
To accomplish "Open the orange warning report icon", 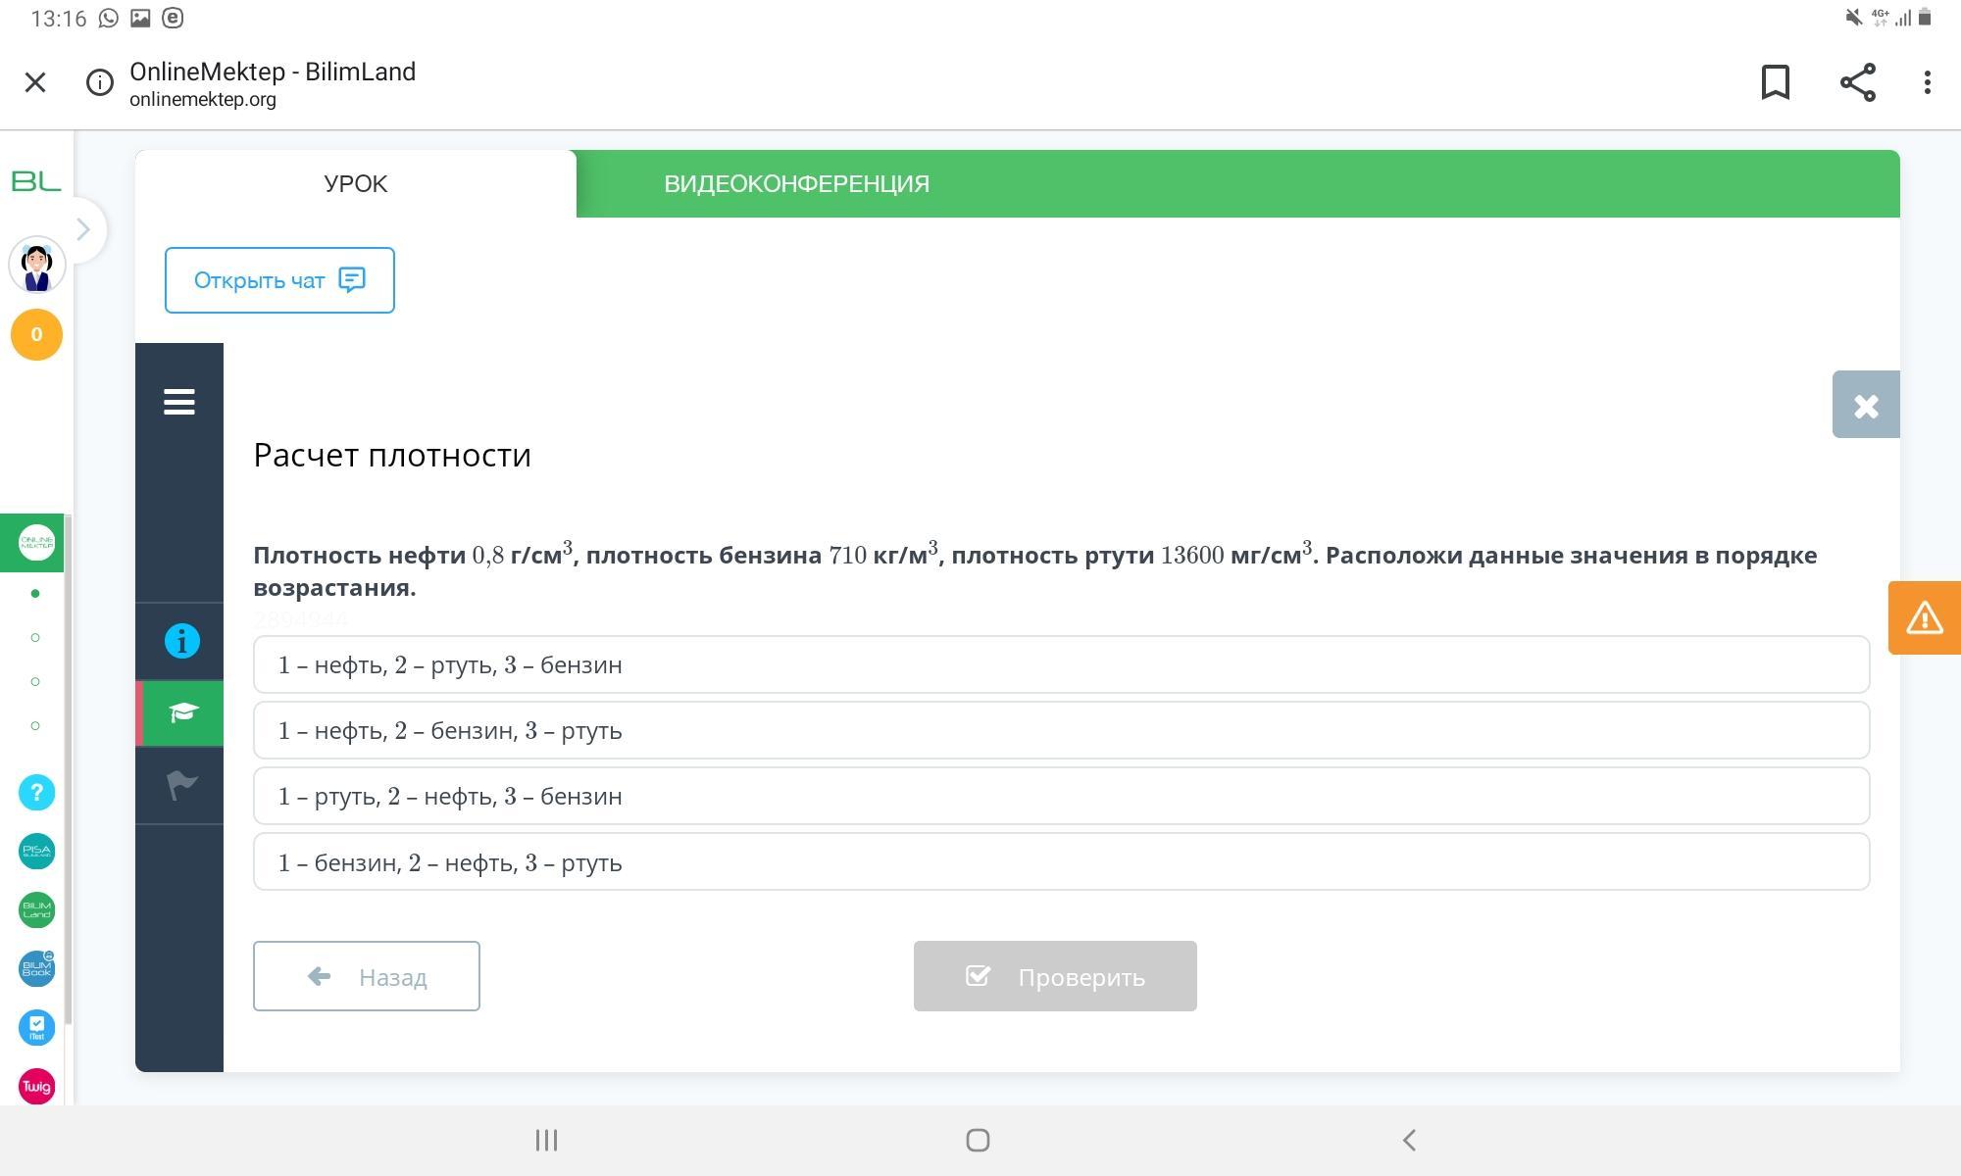I will tap(1924, 617).
